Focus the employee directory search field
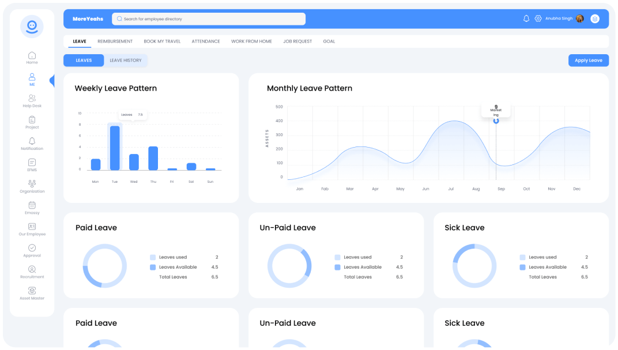This screenshot has width=618, height=350. [209, 19]
